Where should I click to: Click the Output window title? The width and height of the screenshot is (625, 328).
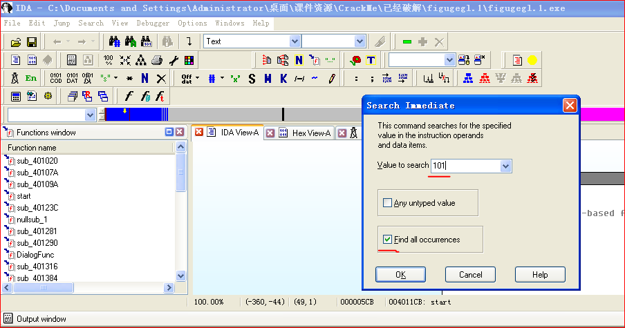point(41,319)
